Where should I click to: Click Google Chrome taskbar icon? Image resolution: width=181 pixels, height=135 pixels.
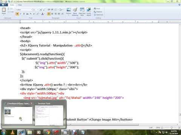click(48, 132)
